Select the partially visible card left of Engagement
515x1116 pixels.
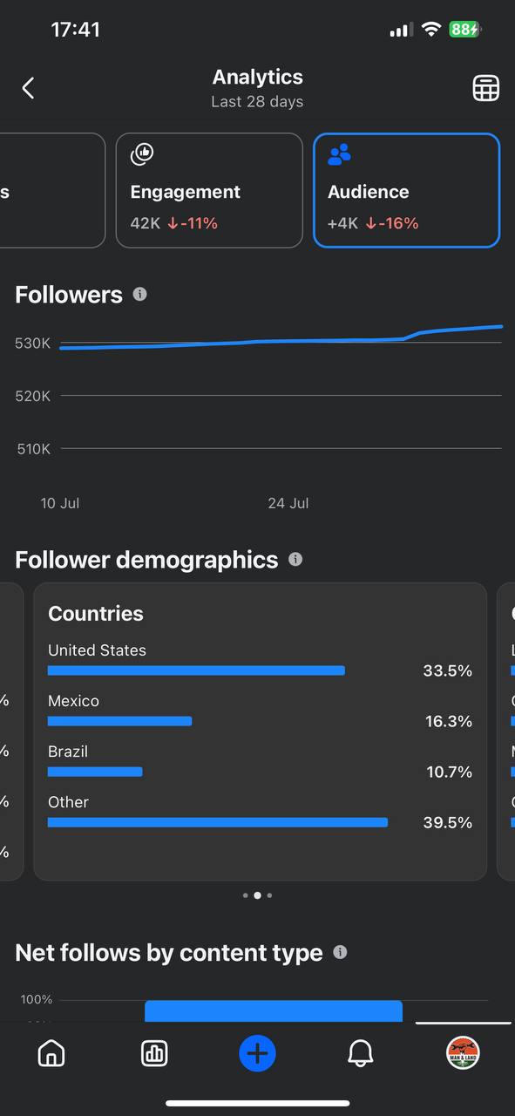(x=52, y=190)
